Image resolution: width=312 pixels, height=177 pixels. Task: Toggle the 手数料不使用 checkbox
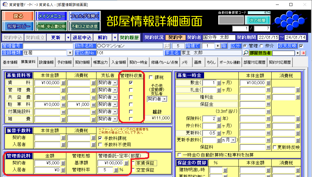coord(100,145)
